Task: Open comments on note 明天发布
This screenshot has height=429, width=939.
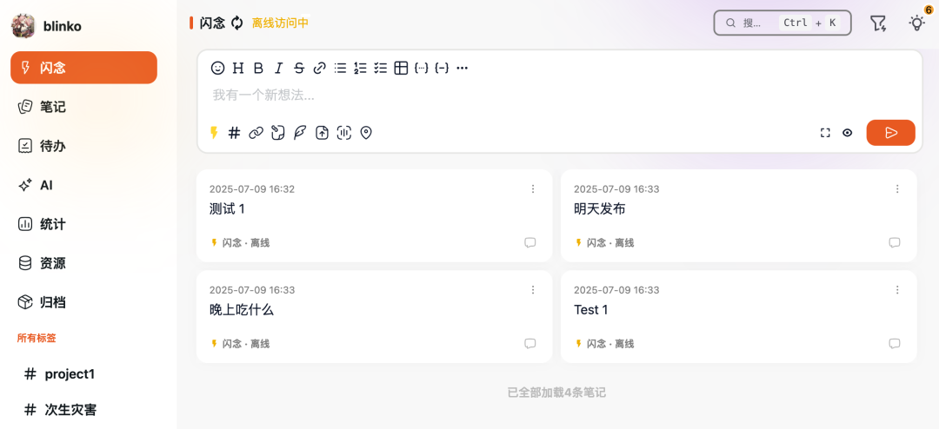Action: click(894, 243)
